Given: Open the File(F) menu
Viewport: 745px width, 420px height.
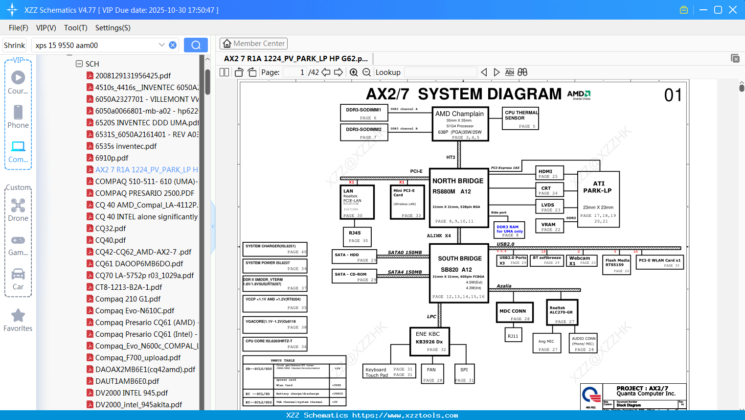Looking at the screenshot, I should pyautogui.click(x=19, y=27).
